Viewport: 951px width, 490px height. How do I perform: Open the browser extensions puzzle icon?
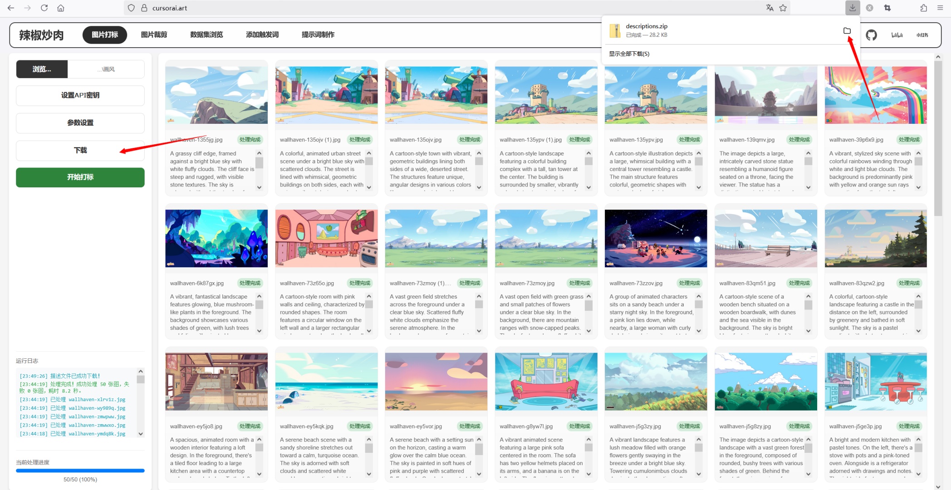(923, 8)
